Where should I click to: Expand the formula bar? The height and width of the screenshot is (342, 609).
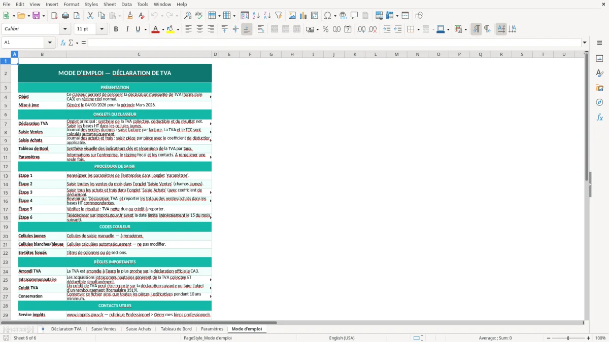[585, 43]
